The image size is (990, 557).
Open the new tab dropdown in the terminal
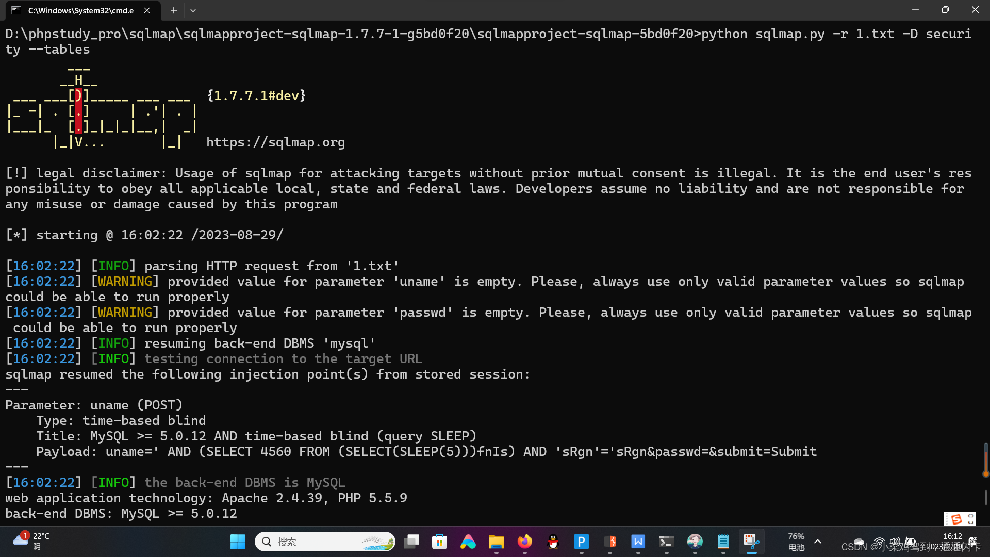click(x=193, y=10)
